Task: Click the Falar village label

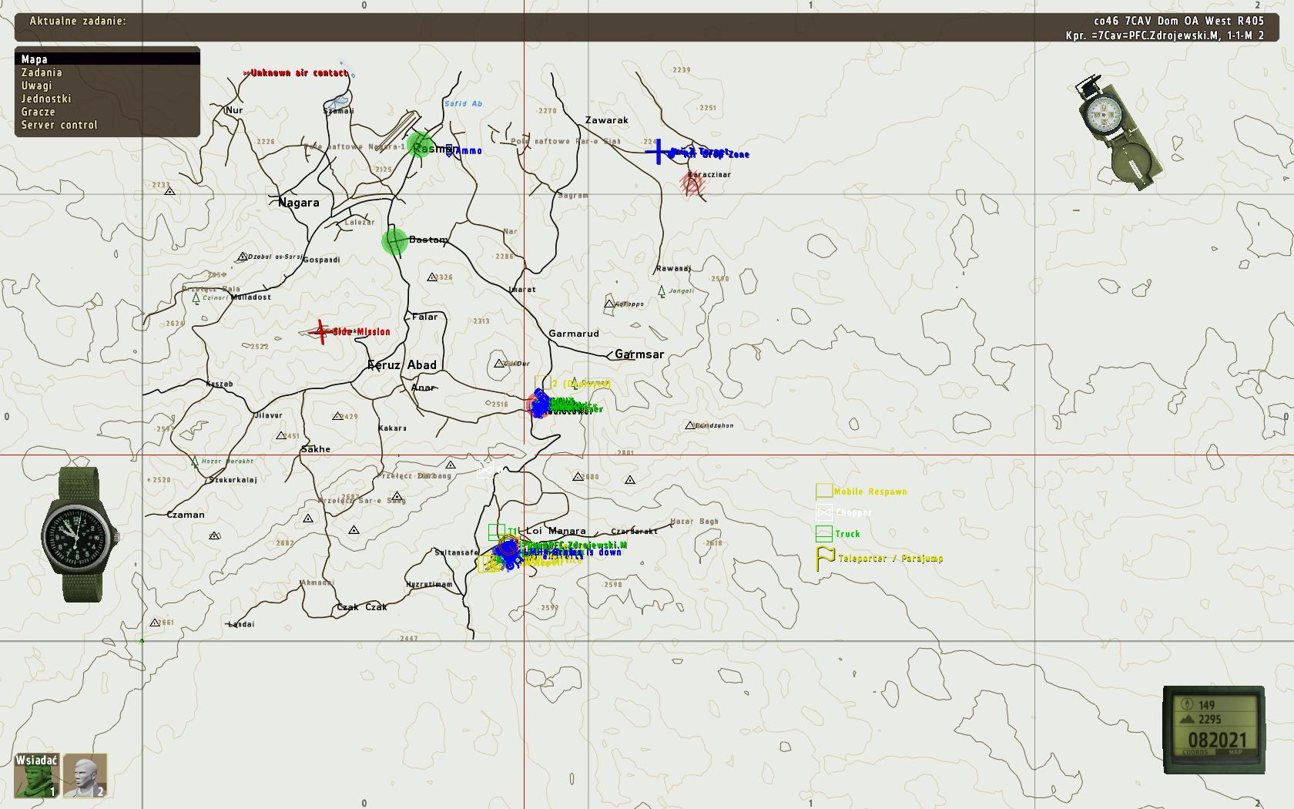Action: (x=425, y=317)
